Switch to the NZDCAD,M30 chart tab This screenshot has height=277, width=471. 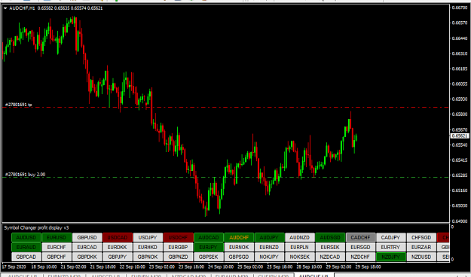point(189,275)
